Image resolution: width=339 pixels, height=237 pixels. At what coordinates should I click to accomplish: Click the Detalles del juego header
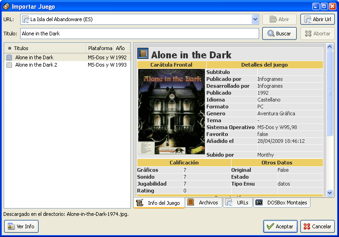pyautogui.click(x=265, y=65)
